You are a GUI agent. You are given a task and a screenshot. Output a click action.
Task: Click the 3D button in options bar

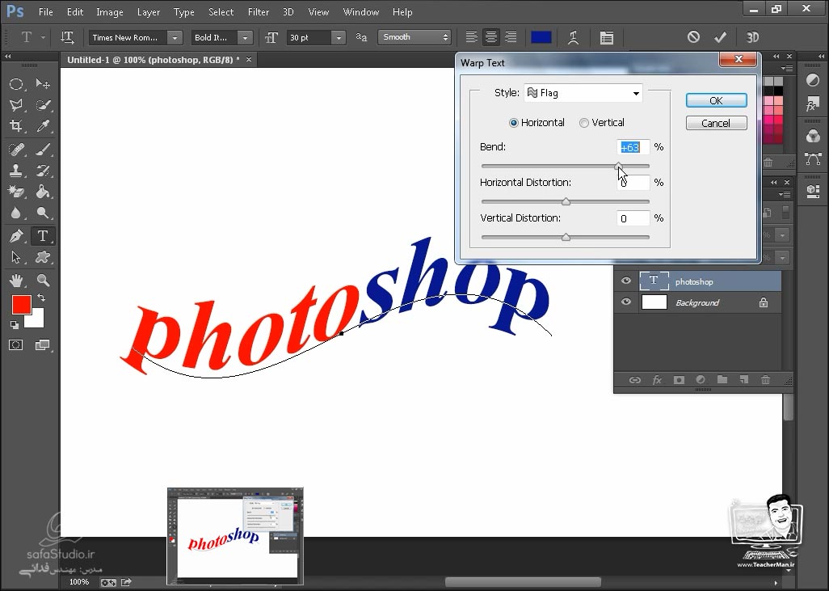[752, 37]
